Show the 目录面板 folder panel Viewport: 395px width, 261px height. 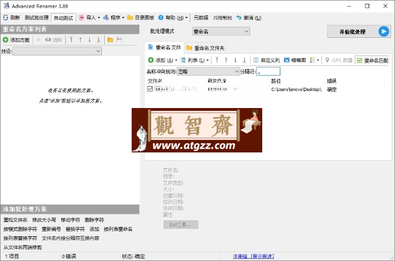141,18
